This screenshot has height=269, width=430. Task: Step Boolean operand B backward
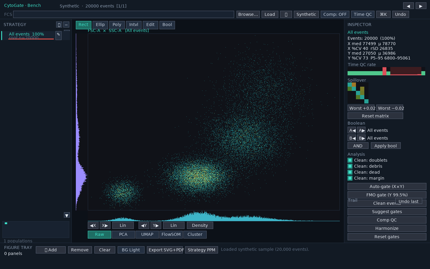pyautogui.click(x=352, y=138)
